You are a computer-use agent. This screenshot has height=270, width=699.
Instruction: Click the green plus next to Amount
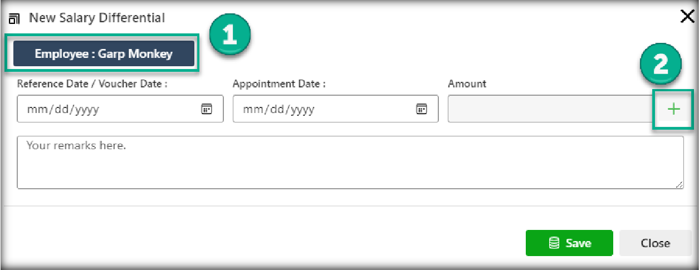[x=674, y=109]
